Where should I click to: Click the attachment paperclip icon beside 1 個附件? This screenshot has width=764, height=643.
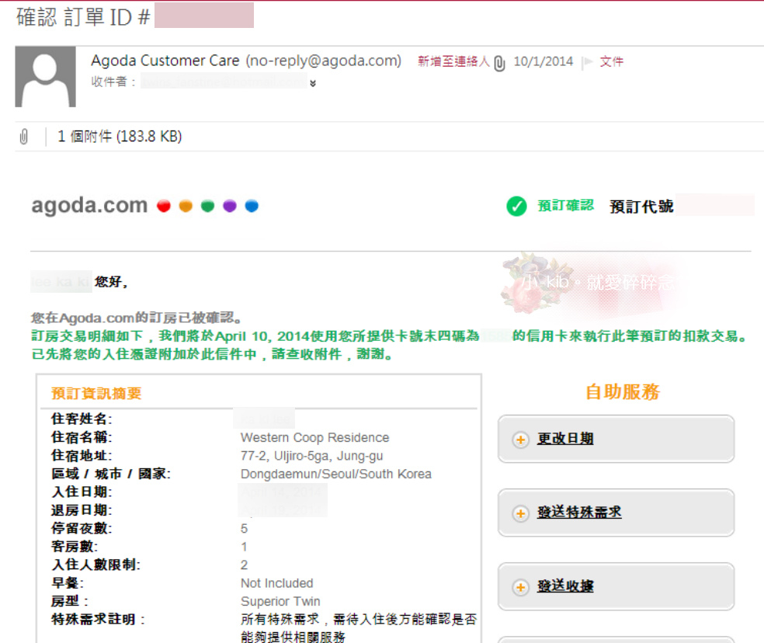pyautogui.click(x=24, y=137)
